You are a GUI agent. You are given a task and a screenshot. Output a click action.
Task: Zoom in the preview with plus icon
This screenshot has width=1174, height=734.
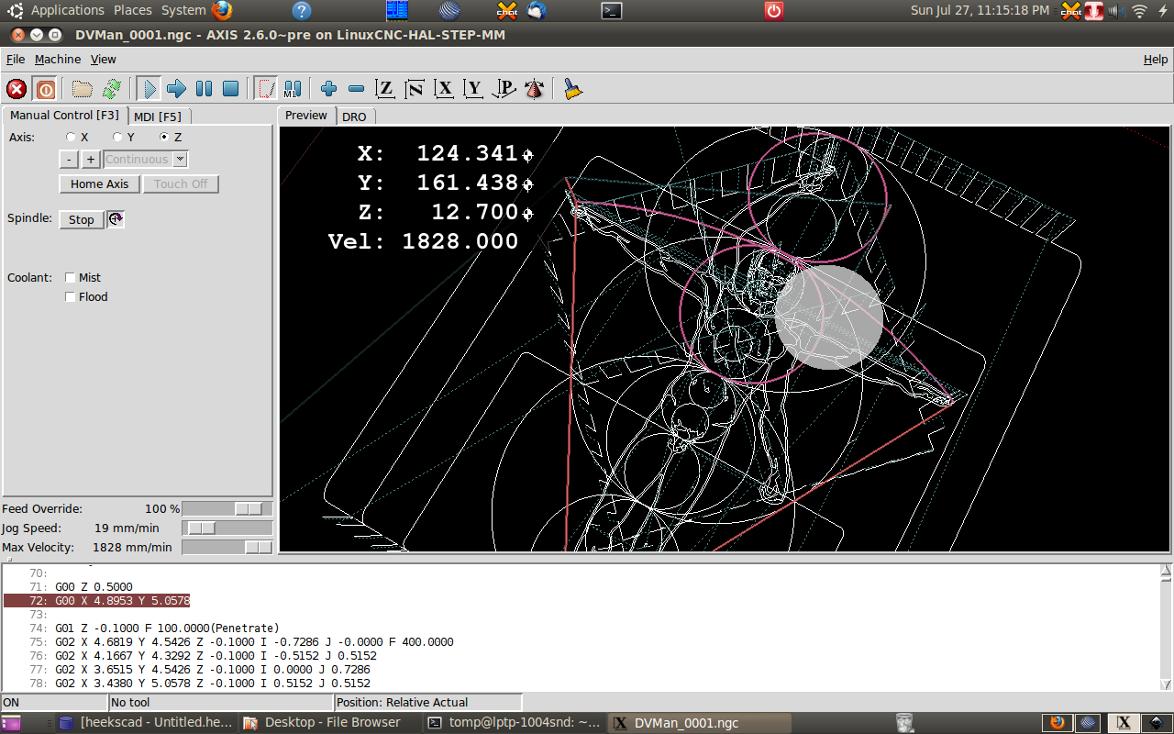(x=328, y=89)
